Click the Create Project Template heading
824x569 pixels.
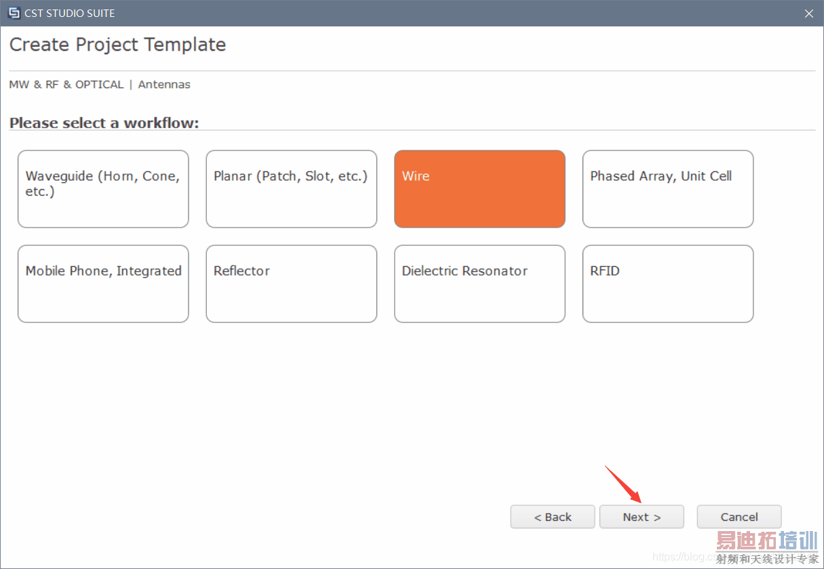point(118,45)
